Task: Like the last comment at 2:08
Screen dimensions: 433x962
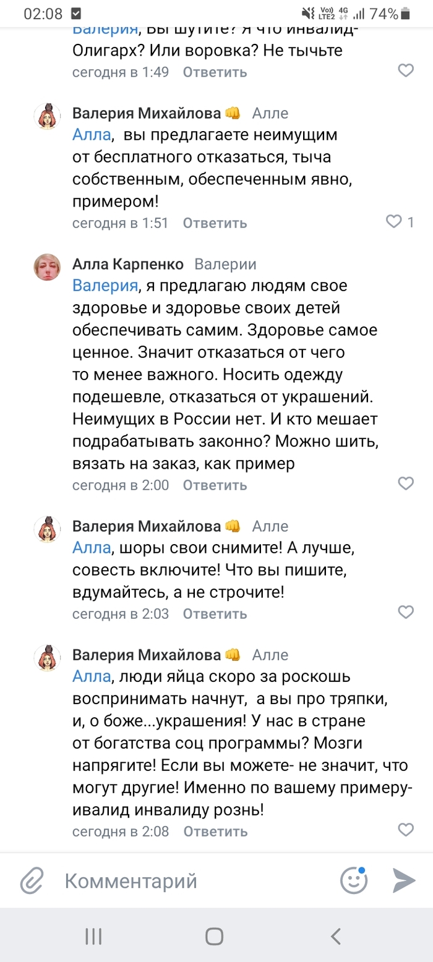Action: pos(406,830)
